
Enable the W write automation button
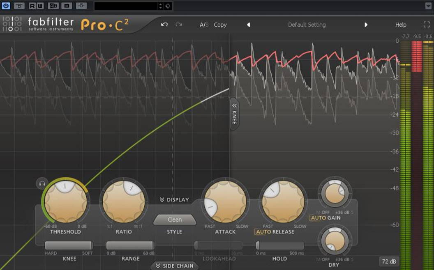pyautogui.click(x=40, y=6)
